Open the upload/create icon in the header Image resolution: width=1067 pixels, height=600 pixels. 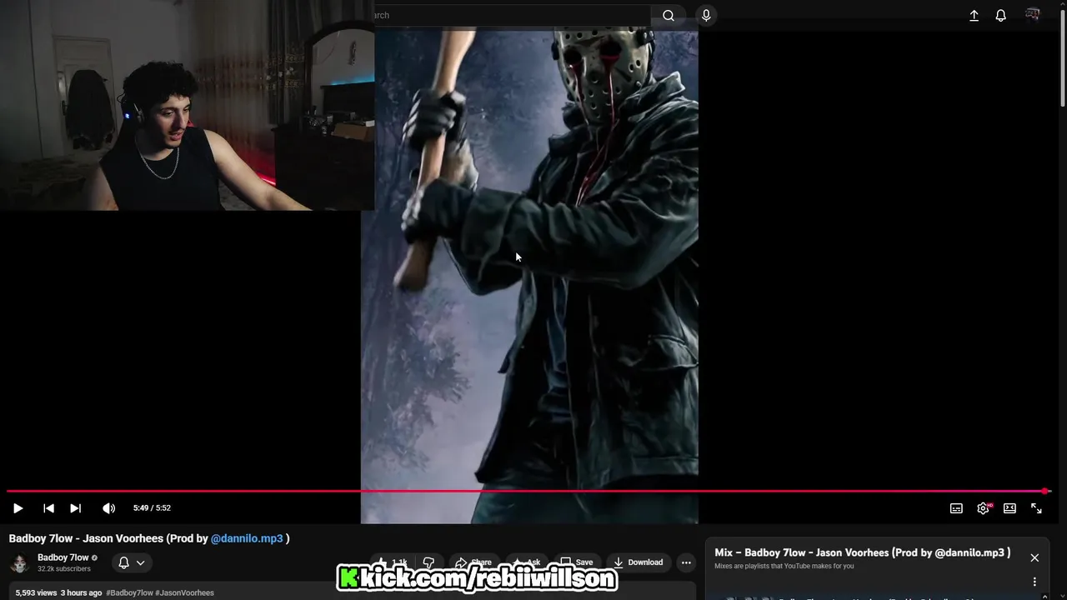pyautogui.click(x=974, y=15)
